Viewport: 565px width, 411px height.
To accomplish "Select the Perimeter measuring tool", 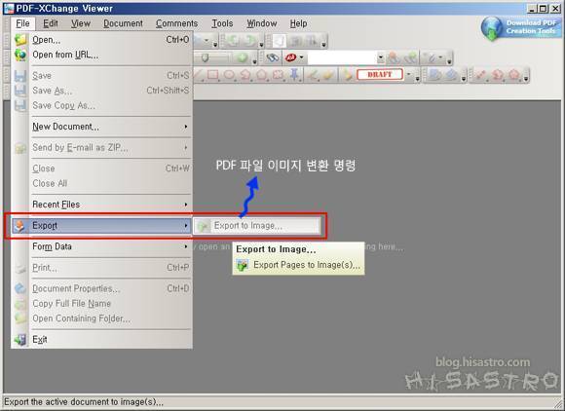I will [x=497, y=75].
